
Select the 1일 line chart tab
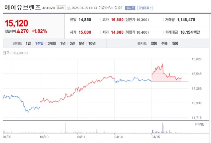click(x=28, y=43)
